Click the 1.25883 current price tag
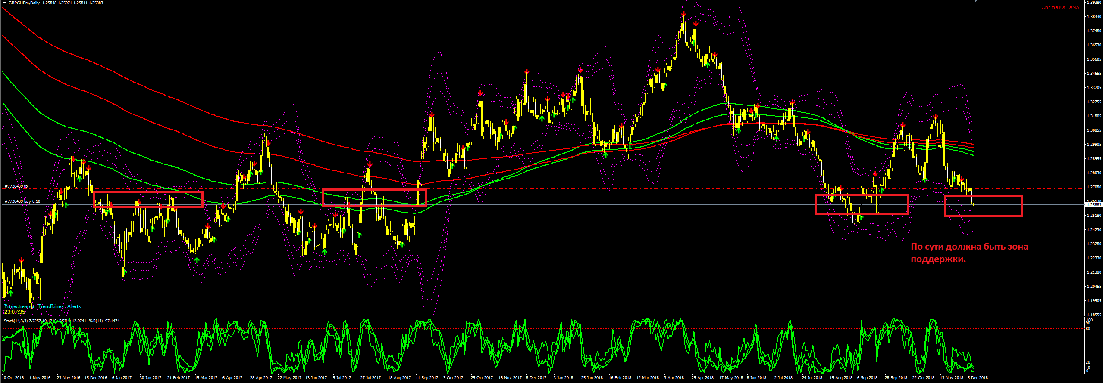Image resolution: width=1103 pixels, height=383 pixels. [x=1094, y=205]
